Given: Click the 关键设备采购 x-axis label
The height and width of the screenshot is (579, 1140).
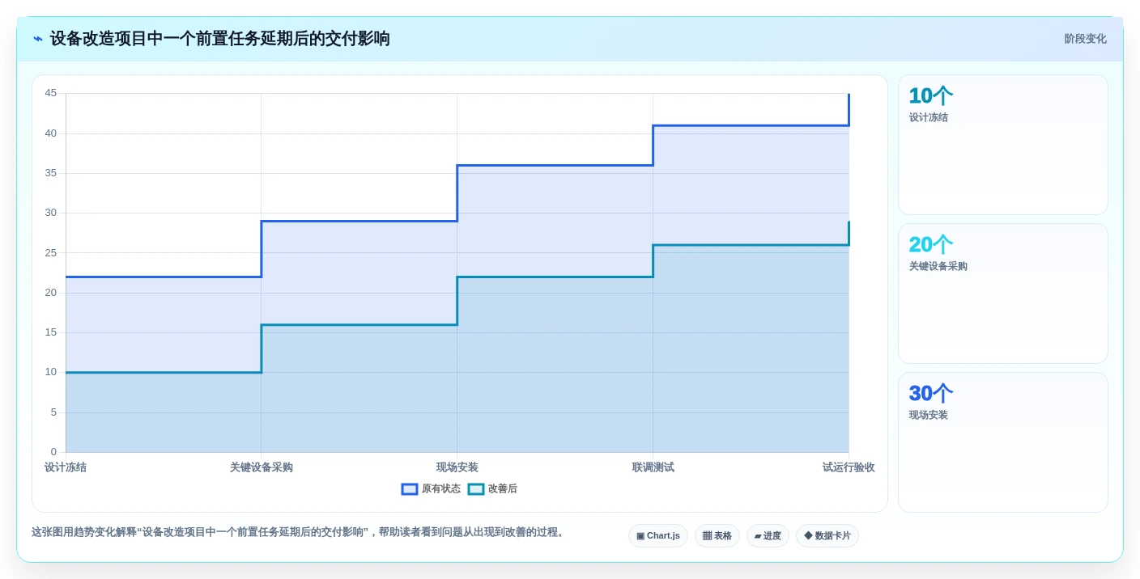Looking at the screenshot, I should tap(262, 467).
